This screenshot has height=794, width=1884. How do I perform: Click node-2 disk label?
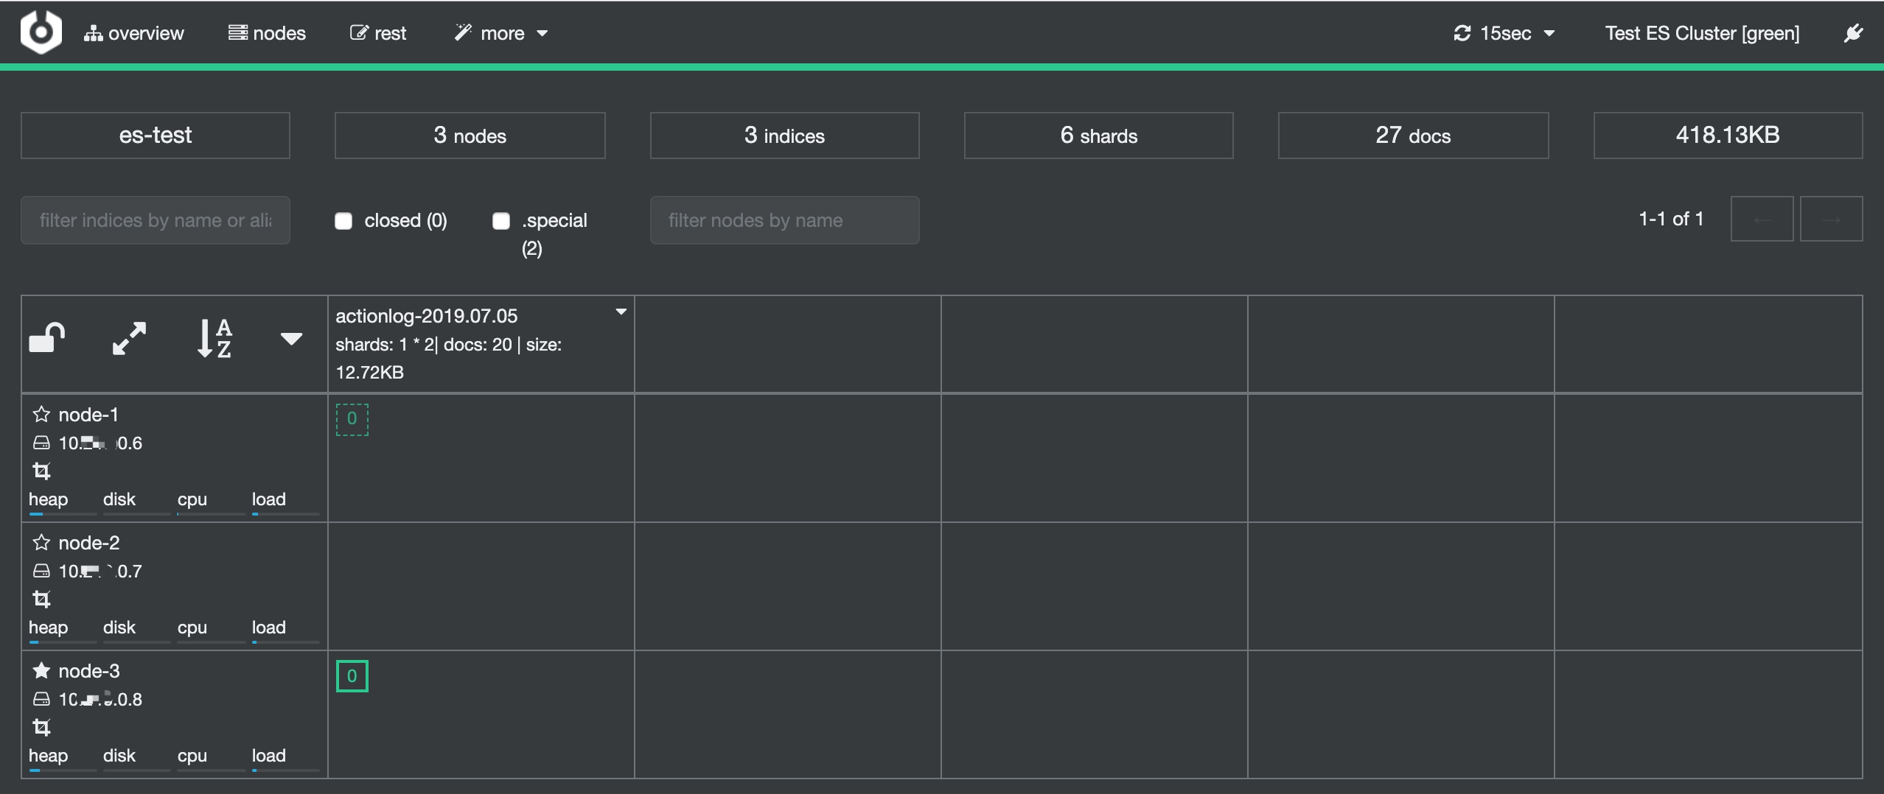pos(119,627)
